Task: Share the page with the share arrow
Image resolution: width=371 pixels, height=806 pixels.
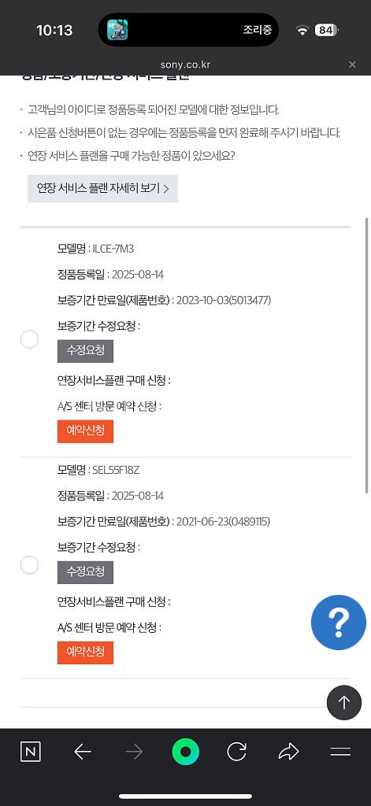Action: point(288,752)
